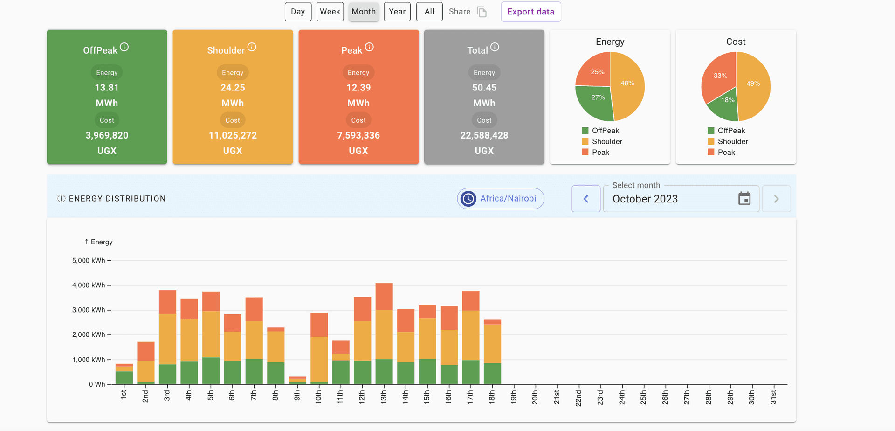Click the 10th day bar in chart

coord(319,348)
